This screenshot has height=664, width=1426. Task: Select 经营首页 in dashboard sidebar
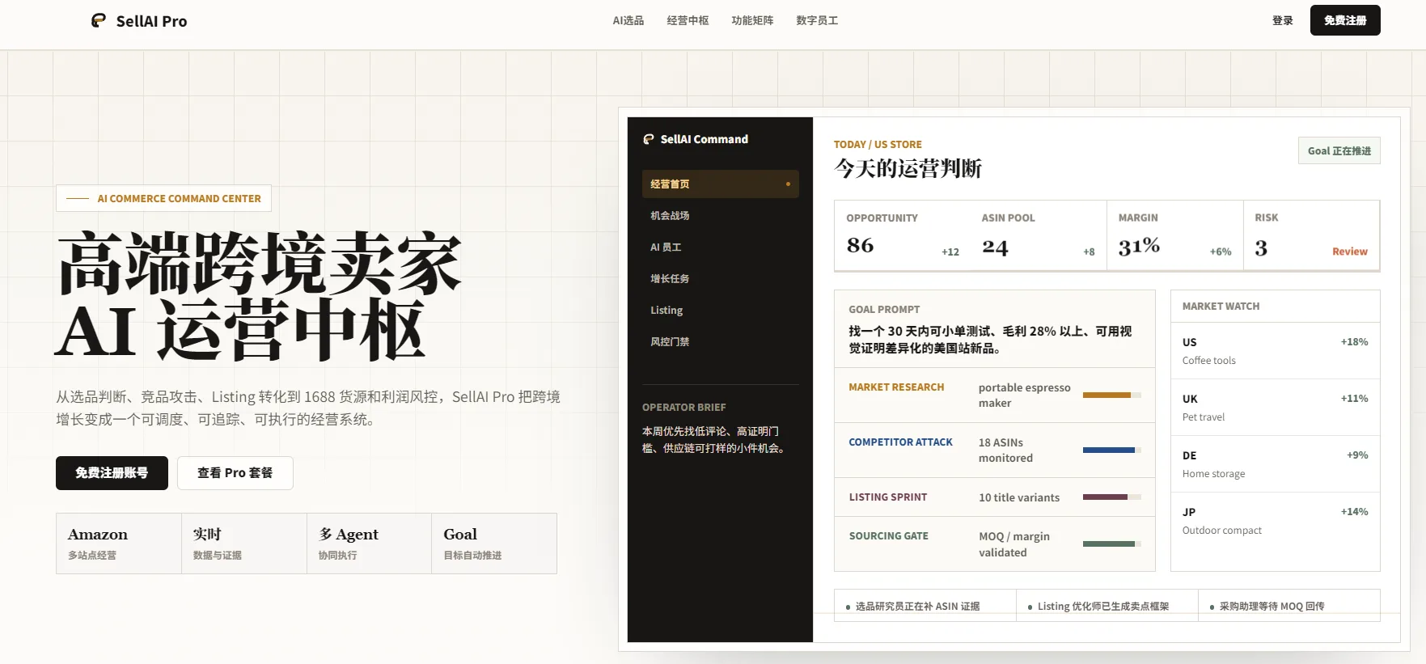pyautogui.click(x=721, y=184)
